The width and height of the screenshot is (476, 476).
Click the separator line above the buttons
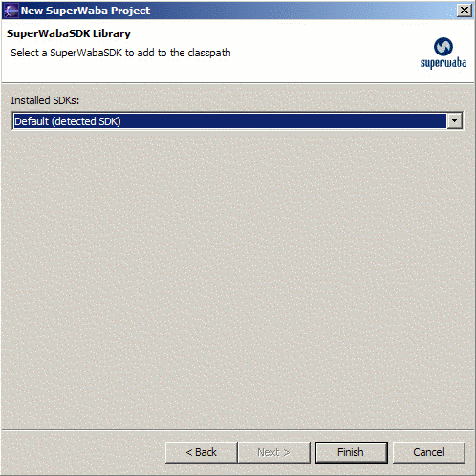pos(237,430)
